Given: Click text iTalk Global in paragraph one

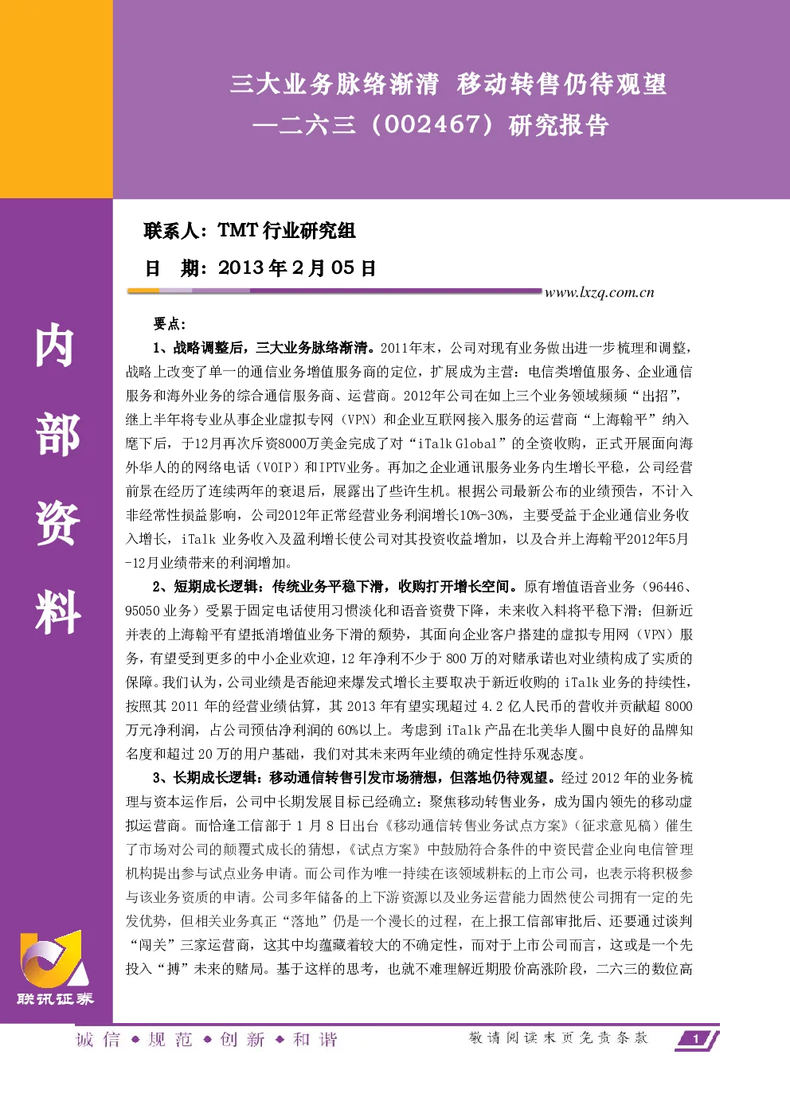Looking at the screenshot, I should tap(458, 443).
